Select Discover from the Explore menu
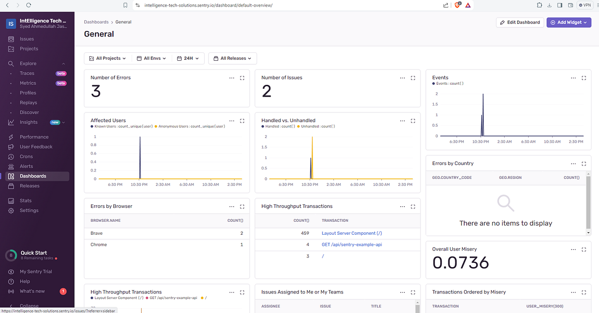 [x=29, y=112]
